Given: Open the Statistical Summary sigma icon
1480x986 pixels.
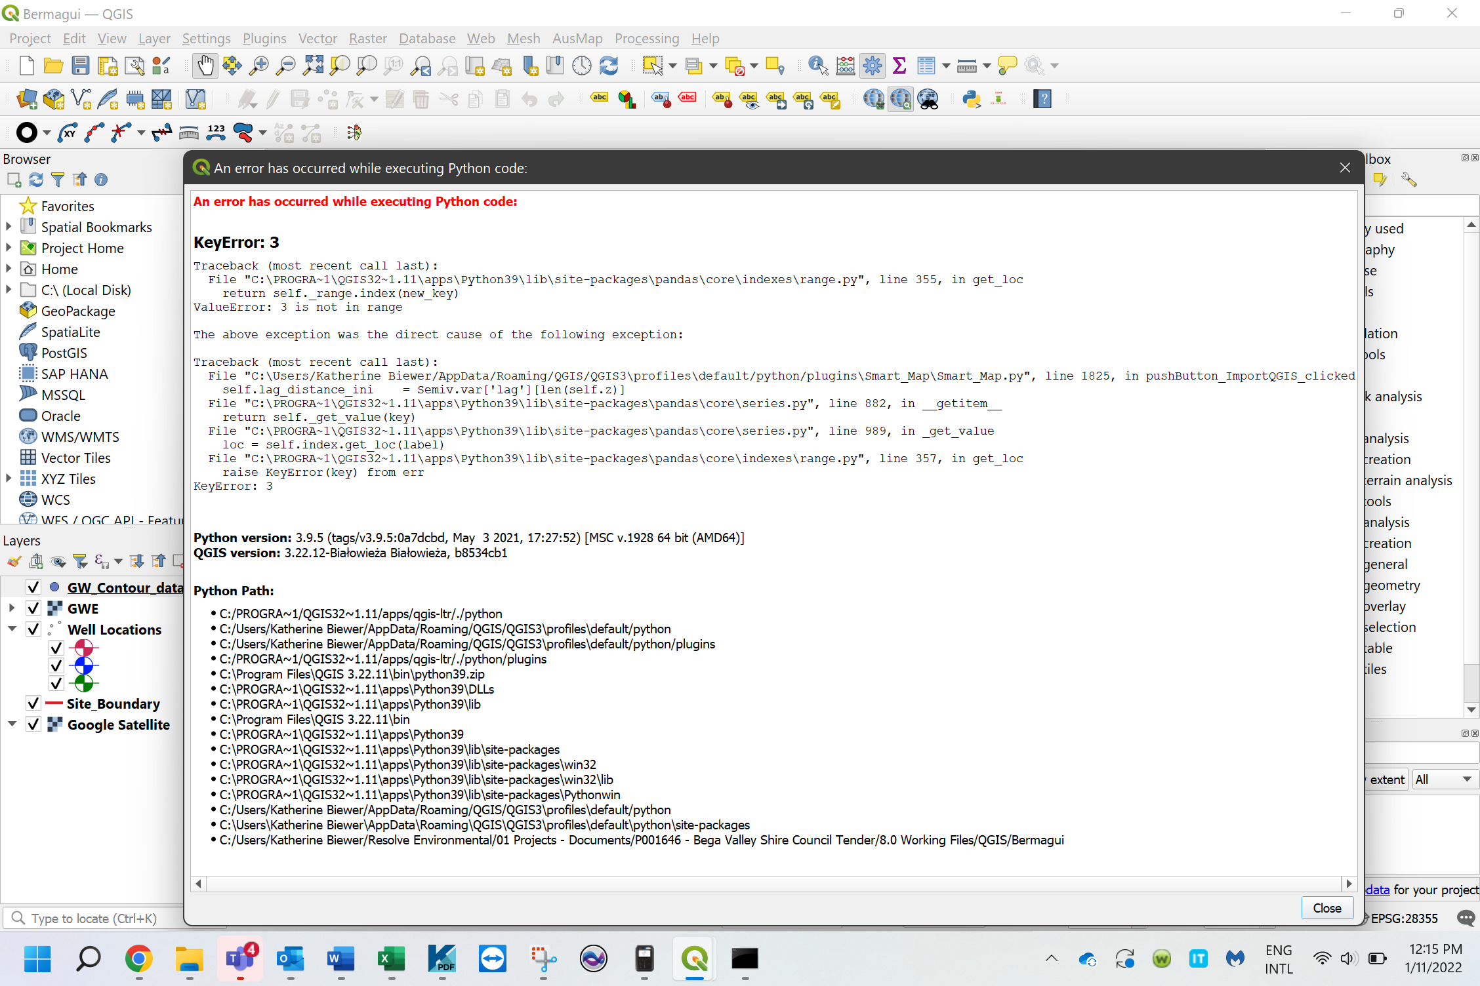Looking at the screenshot, I should tap(899, 66).
